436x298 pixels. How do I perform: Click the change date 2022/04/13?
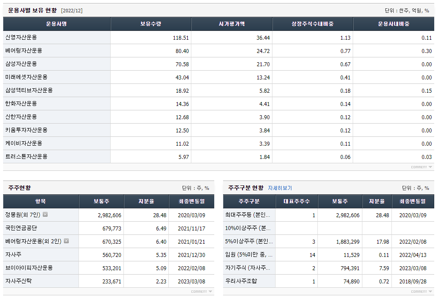tap(413, 255)
